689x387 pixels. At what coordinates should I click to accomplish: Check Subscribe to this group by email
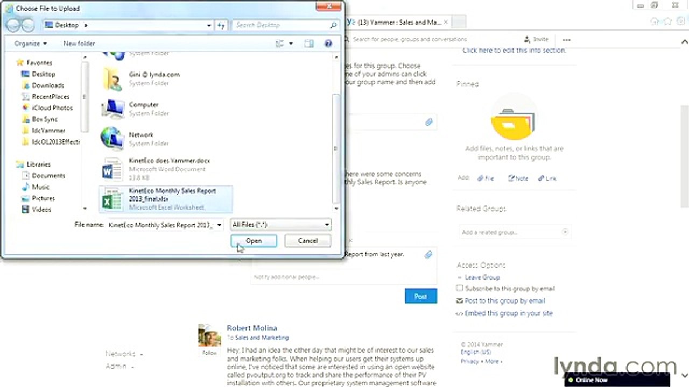click(460, 289)
